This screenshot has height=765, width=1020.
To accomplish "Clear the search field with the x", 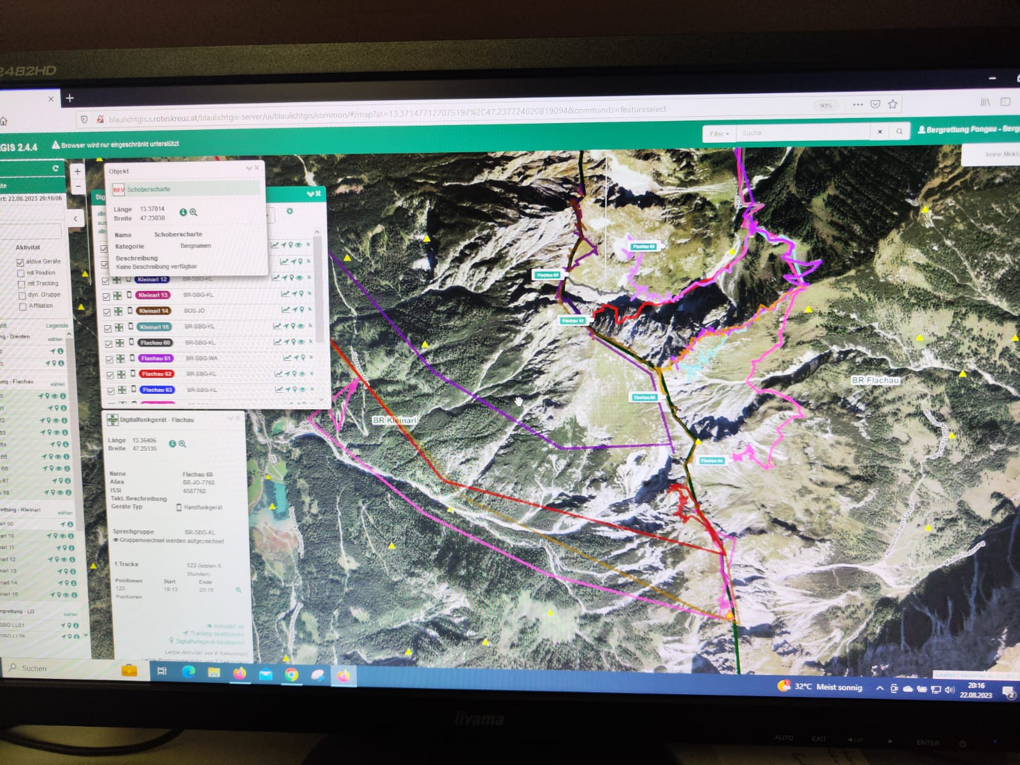I will [x=880, y=132].
